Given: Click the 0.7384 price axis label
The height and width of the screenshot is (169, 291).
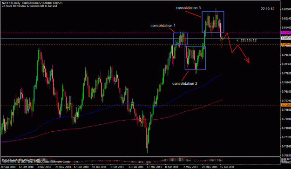Looking at the screenshot, I should pos(286,119).
